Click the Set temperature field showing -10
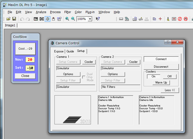The width and height of the screenshot is (193, 139). 30,68
